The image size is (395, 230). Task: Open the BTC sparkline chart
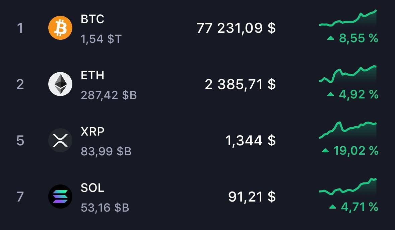click(348, 18)
